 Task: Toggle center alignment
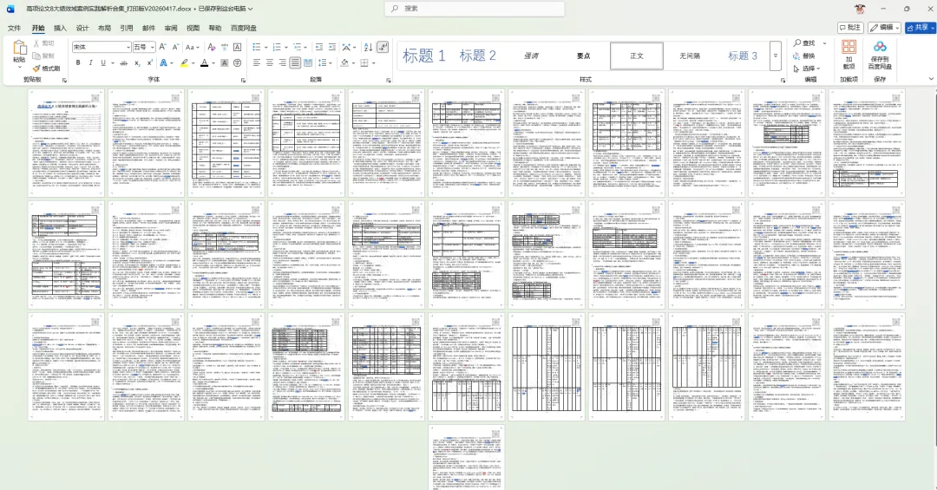point(270,62)
